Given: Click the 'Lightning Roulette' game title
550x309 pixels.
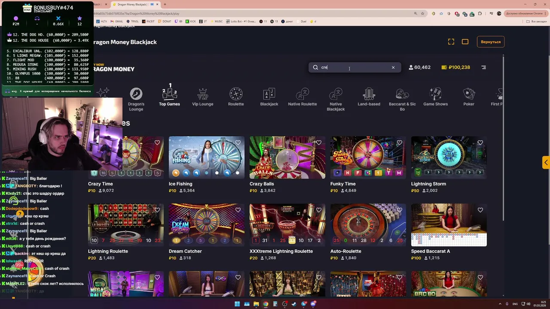Looking at the screenshot, I should click(108, 251).
